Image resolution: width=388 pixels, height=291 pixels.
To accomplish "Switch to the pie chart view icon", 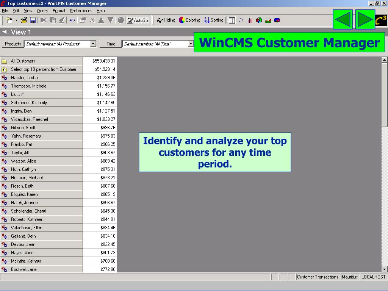I will coord(277,20).
